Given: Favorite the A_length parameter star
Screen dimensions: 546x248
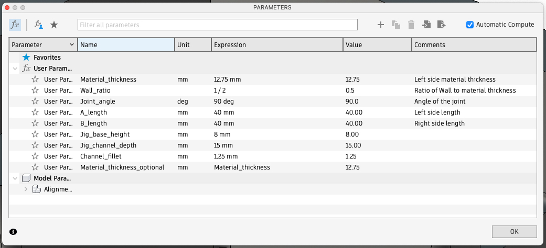Looking at the screenshot, I should point(35,112).
